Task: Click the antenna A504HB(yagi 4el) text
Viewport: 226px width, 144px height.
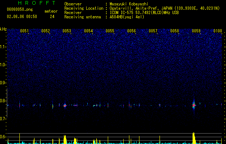Action: (127, 17)
